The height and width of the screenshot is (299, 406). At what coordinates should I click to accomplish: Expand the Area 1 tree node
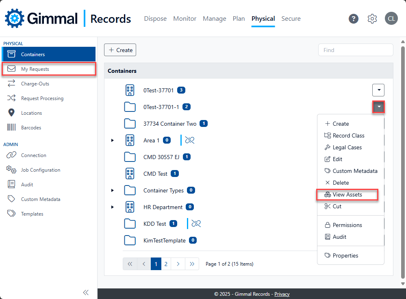[113, 140]
